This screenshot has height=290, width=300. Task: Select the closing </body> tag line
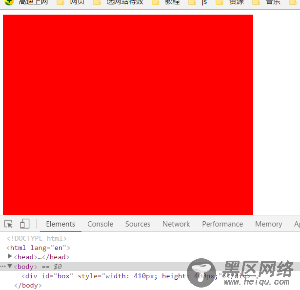[28, 286]
